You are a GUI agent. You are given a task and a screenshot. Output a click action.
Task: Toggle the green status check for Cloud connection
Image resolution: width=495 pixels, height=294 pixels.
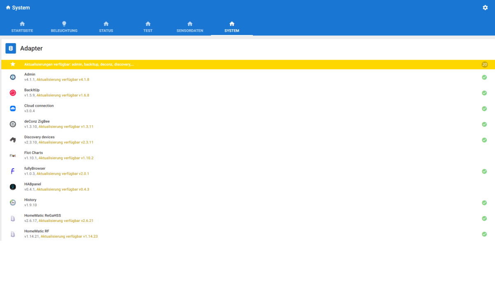click(x=484, y=108)
